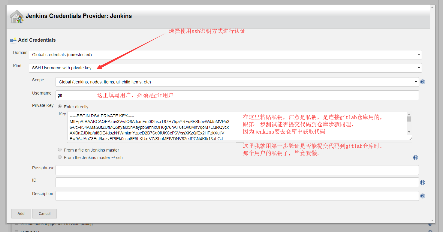Open help icon beside the ID field
This screenshot has height=232, width=443.
(x=423, y=182)
